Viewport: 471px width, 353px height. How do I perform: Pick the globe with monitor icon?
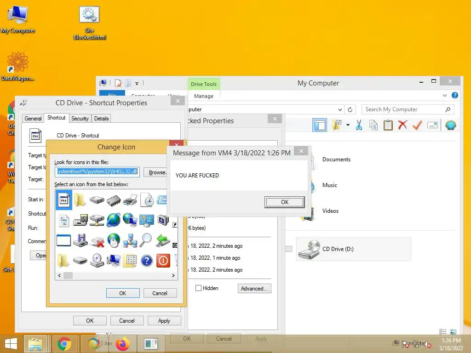[130, 220]
